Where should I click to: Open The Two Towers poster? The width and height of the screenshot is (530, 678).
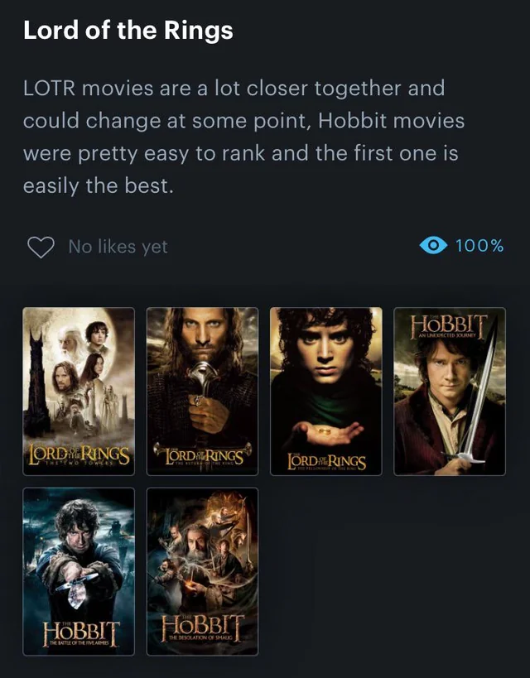pos(79,392)
